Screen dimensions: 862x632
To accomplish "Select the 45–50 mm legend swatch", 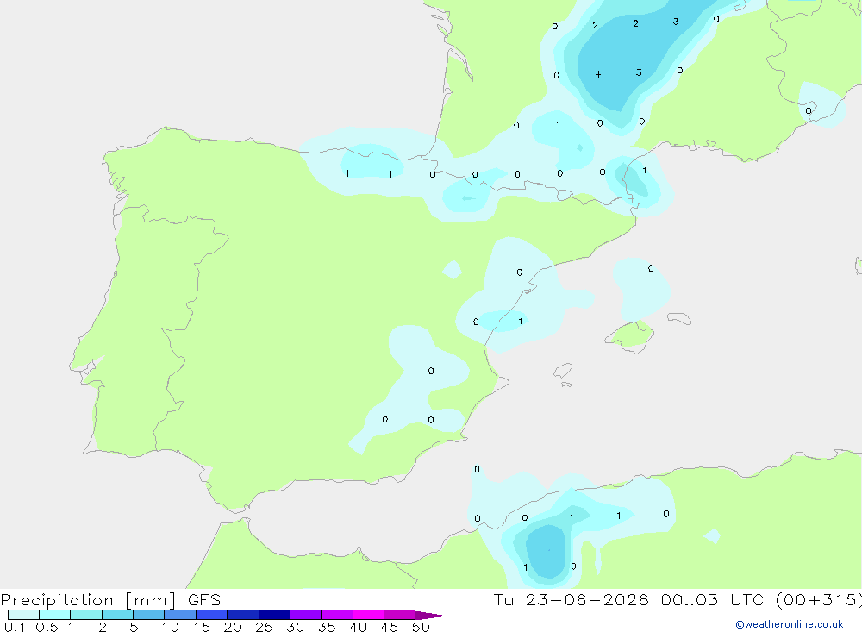I will (x=400, y=615).
